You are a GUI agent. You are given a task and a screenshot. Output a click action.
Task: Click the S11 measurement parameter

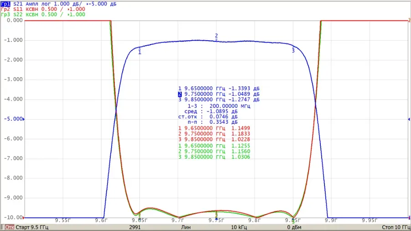coord(18,9)
